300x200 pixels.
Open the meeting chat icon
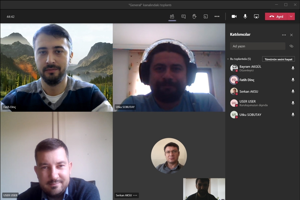pos(183,17)
